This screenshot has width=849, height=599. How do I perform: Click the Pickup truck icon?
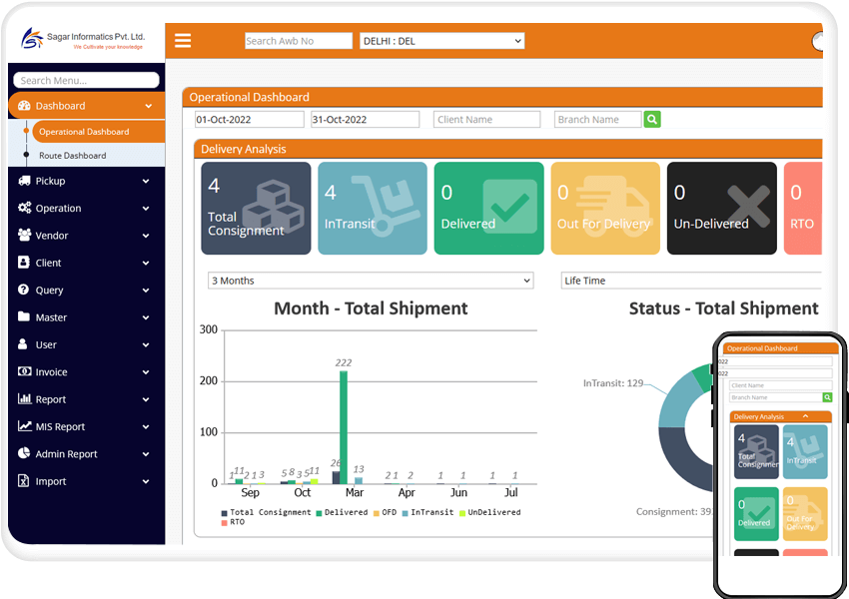pos(24,181)
